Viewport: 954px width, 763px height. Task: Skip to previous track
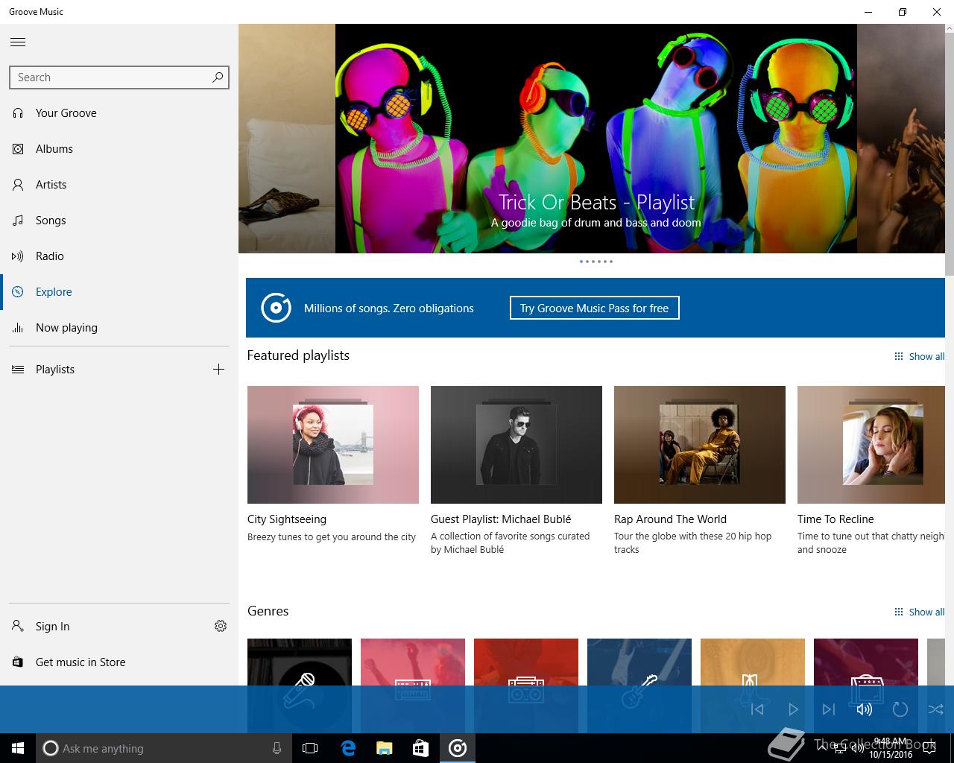[757, 709]
